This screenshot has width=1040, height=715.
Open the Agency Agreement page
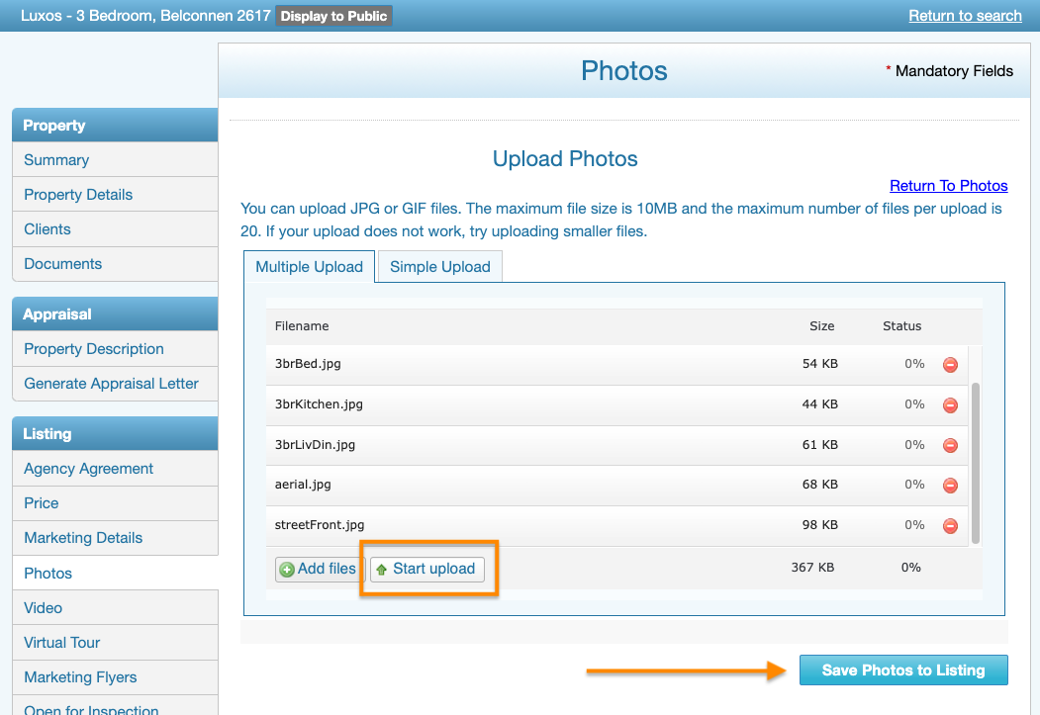point(89,469)
